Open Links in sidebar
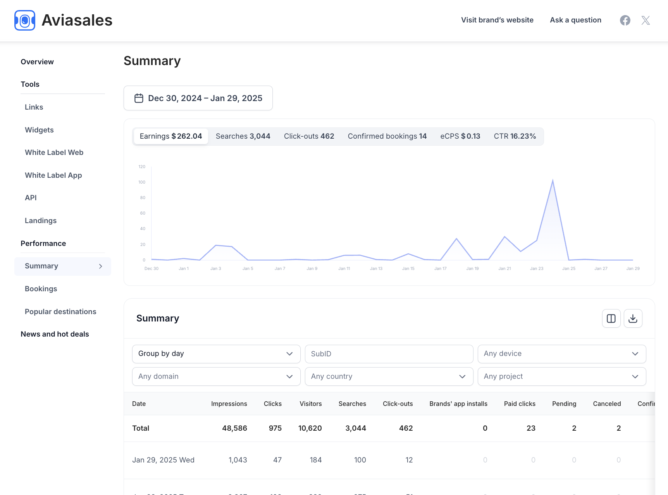This screenshot has width=668, height=495. pos(34,107)
